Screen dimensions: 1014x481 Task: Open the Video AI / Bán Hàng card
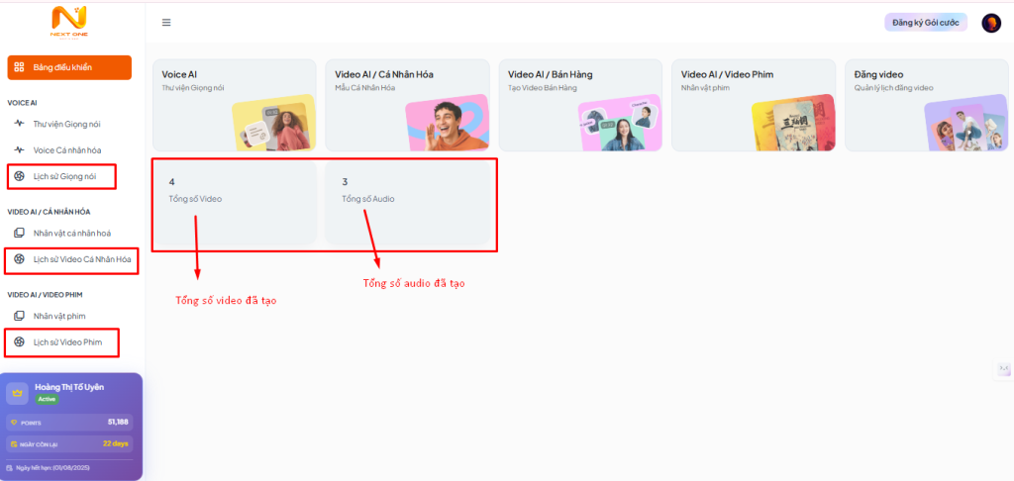tap(579, 105)
